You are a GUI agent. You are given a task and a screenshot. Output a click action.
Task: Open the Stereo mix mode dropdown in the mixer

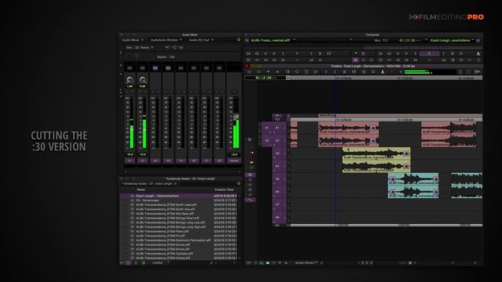pos(147,47)
